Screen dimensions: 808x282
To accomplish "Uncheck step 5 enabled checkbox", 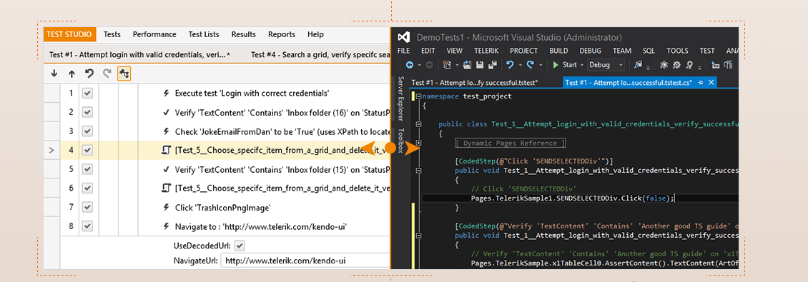I will (88, 168).
